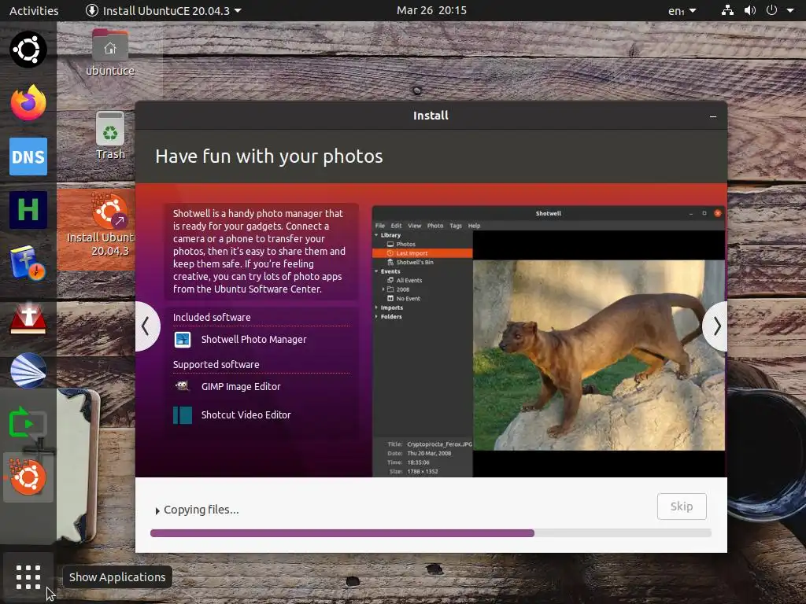Click the power icon in top bar

(771, 10)
